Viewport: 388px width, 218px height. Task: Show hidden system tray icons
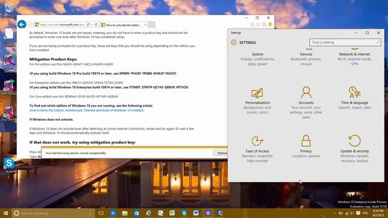coord(335,213)
